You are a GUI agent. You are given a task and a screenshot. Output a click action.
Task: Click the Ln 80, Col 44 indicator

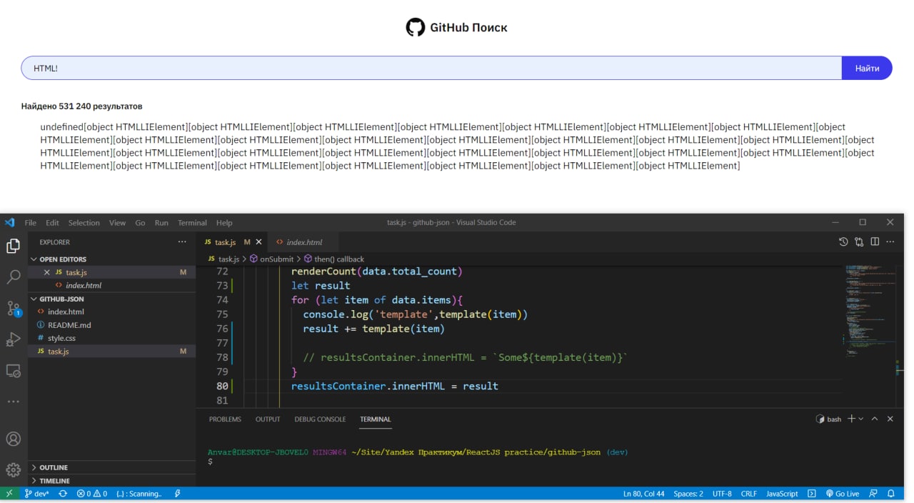(643, 494)
